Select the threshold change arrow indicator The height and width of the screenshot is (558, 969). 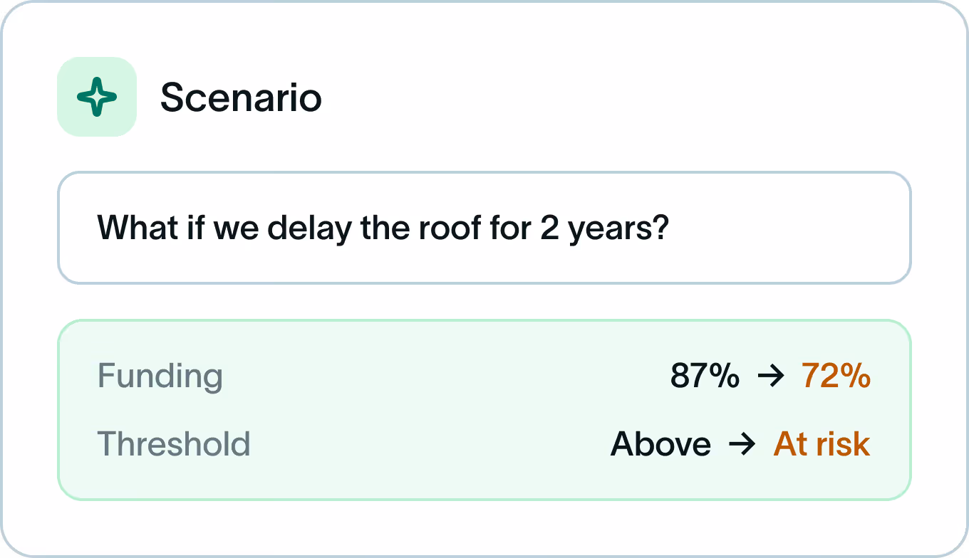(x=743, y=444)
